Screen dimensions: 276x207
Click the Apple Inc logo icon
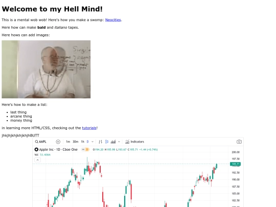pyautogui.click(x=36, y=149)
